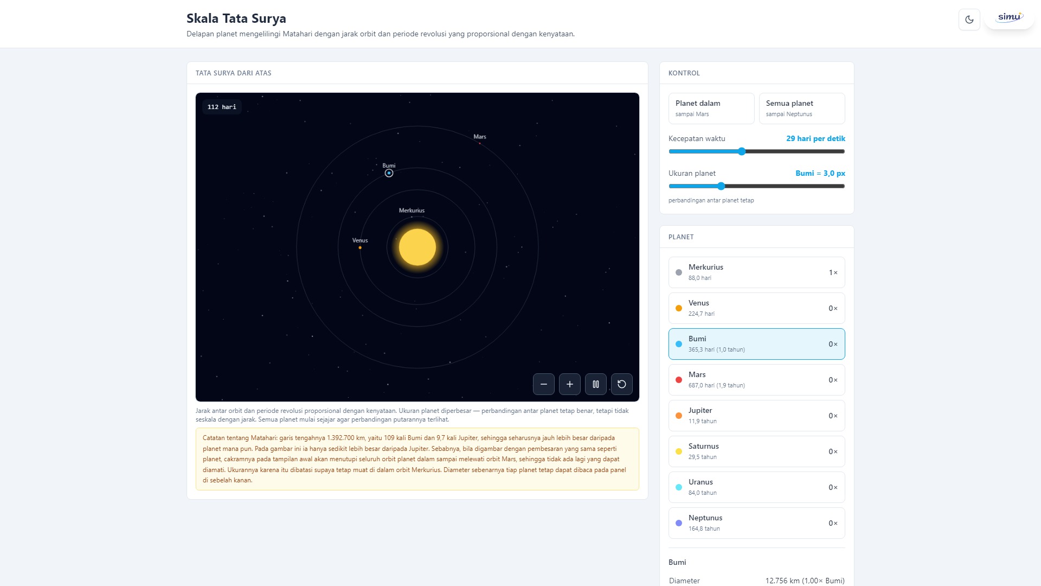
Task: Click the orange Venus color dot
Action: point(679,308)
